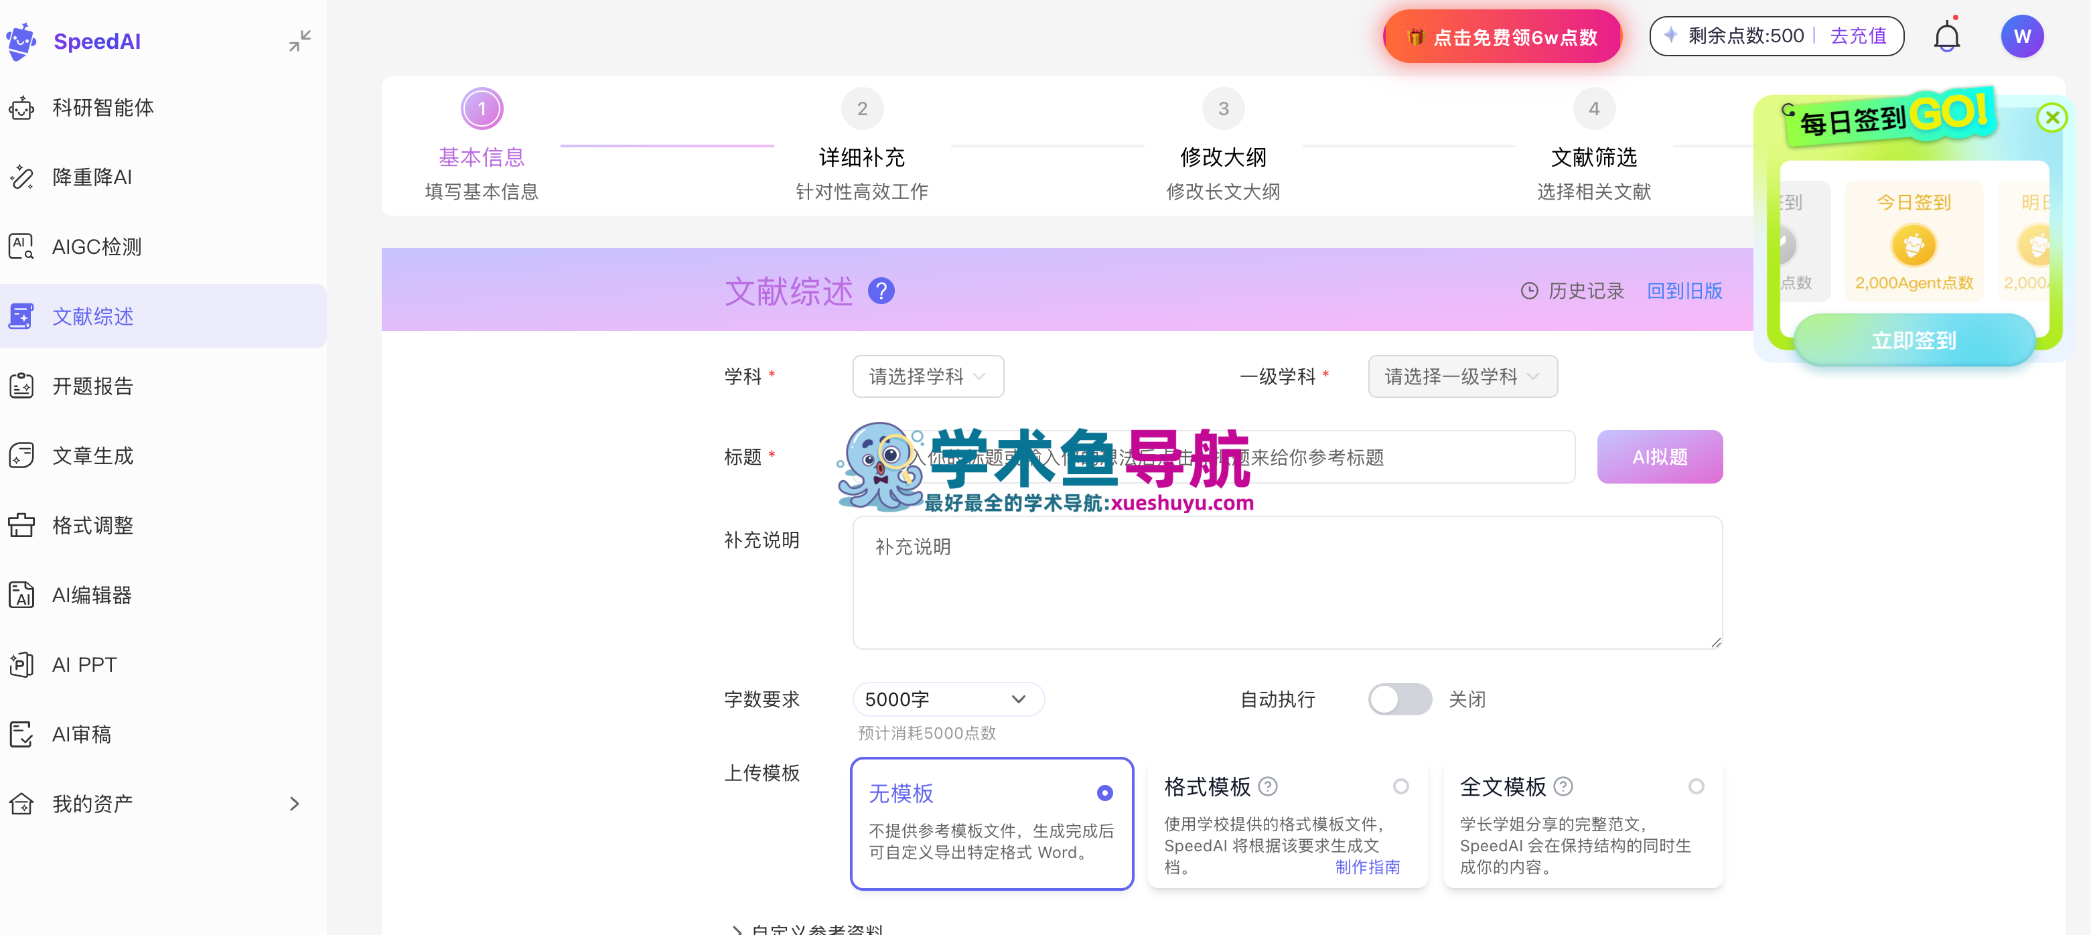Click the 点击免费领6w点数 button
Screen dimensions: 2091x935
(x=1502, y=37)
